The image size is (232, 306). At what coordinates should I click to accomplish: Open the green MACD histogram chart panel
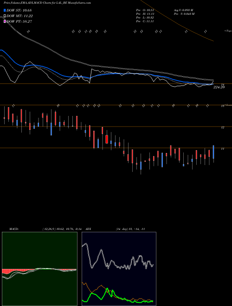point(39,269)
